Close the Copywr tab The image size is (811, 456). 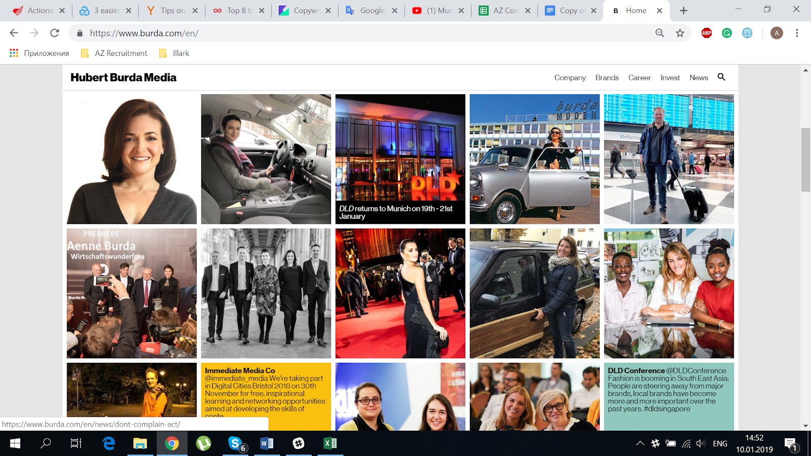tap(328, 10)
